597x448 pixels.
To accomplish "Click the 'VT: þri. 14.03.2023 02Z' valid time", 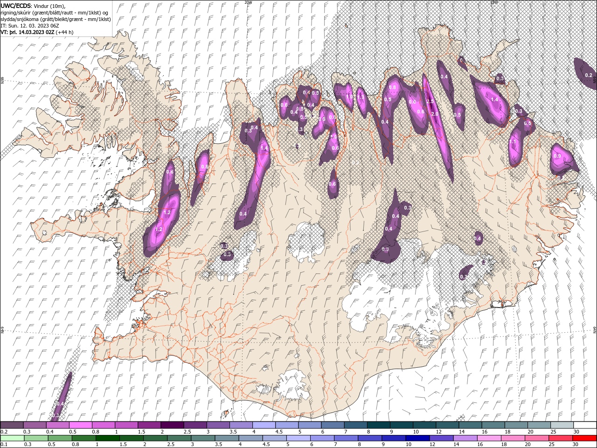I will [x=28, y=32].
